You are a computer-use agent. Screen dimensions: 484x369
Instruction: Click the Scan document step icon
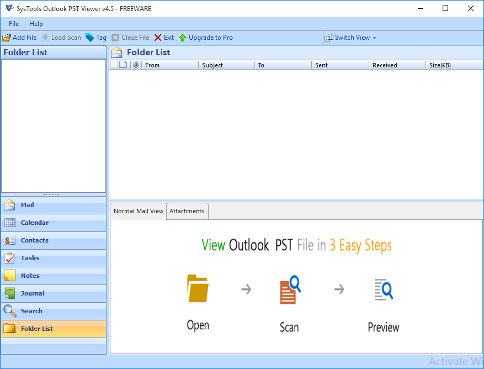click(290, 290)
